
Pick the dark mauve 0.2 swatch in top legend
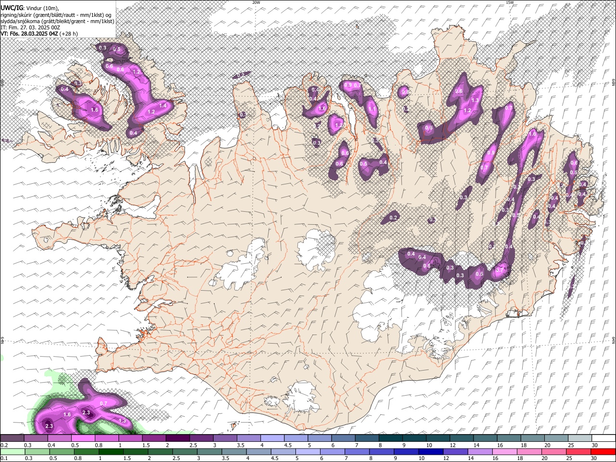[12, 438]
